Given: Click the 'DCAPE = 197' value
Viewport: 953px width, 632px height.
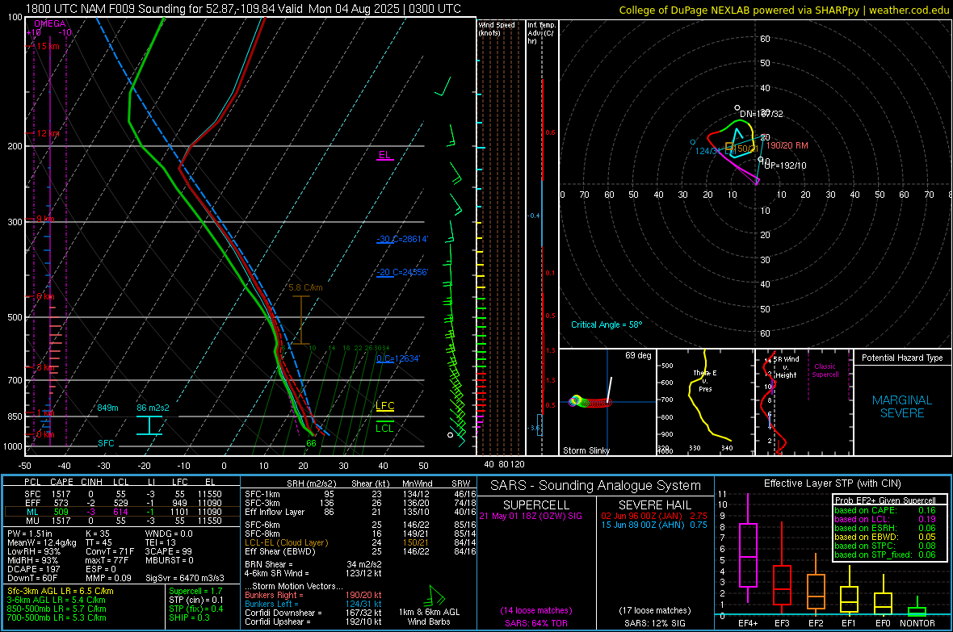Looking at the screenshot, I should [33, 569].
